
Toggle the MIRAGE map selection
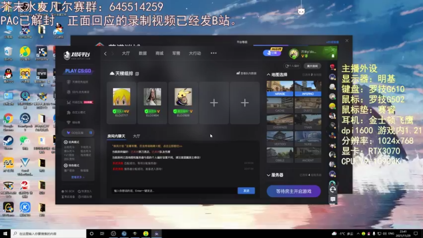coord(280,88)
